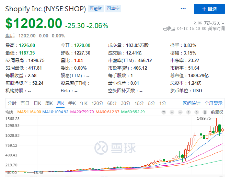Switch to the 60分 interval tab
The width and height of the screenshot is (230, 177).
click(112, 103)
